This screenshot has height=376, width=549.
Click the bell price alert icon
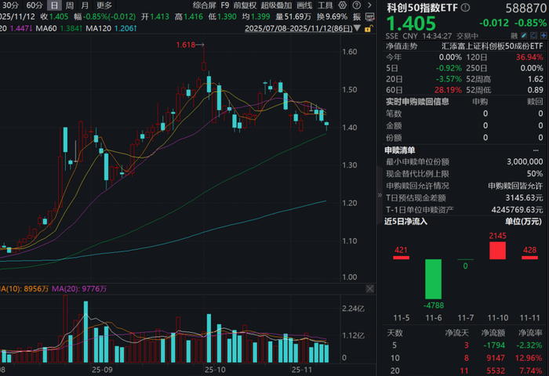click(x=534, y=35)
